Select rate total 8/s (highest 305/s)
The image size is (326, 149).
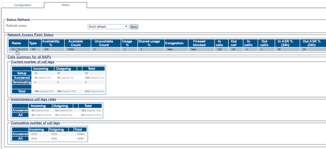point(91,115)
